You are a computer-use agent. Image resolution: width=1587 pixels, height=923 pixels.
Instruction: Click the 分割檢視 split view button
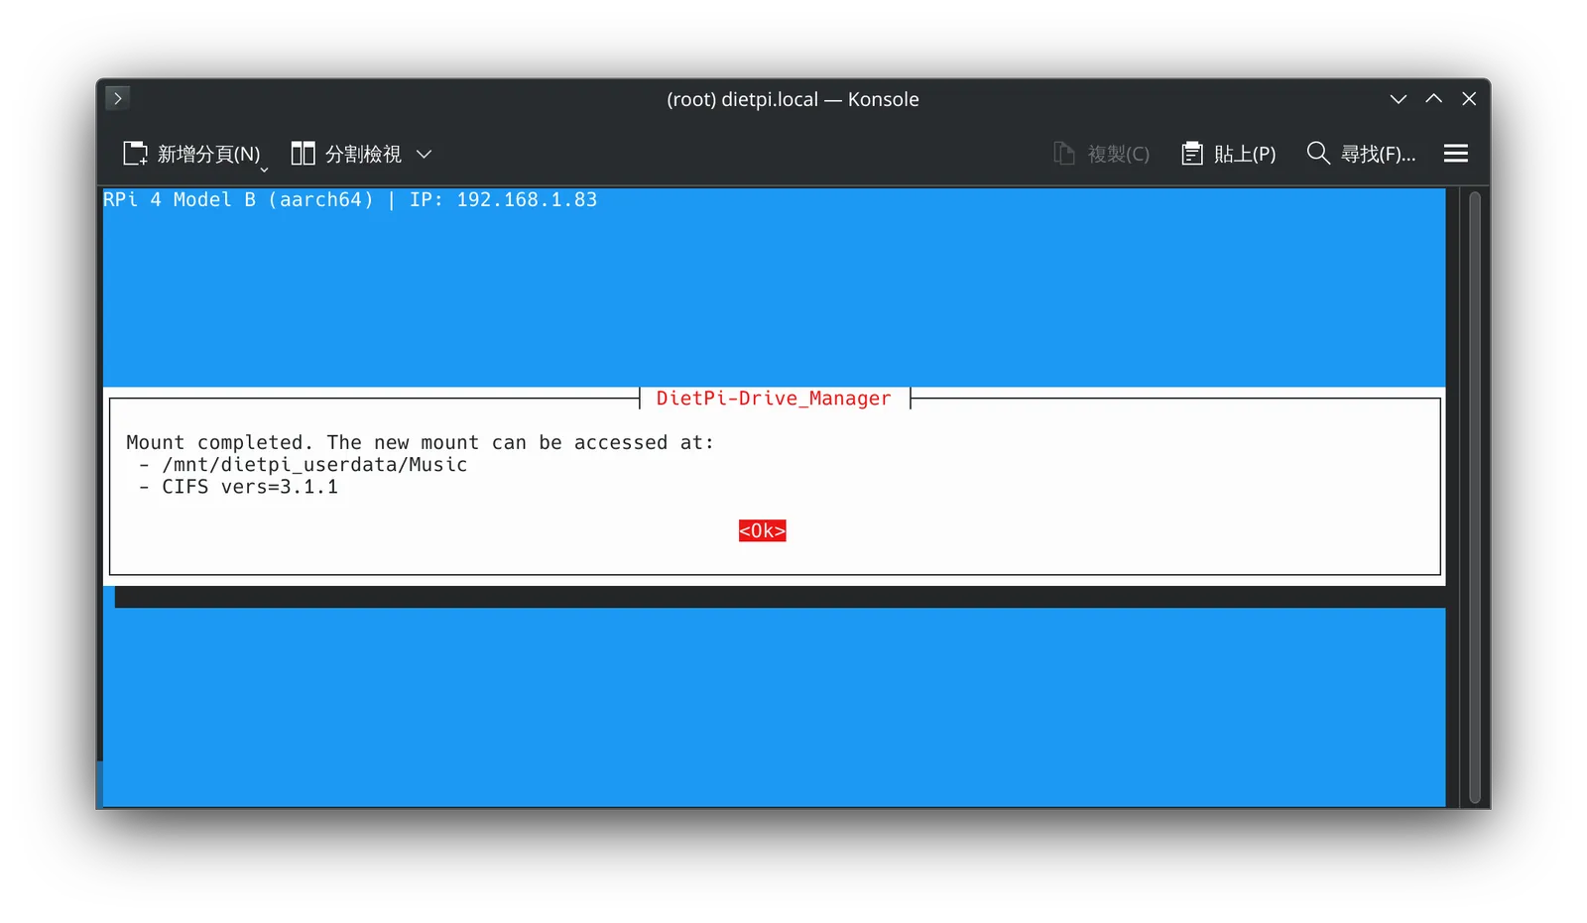tap(345, 154)
